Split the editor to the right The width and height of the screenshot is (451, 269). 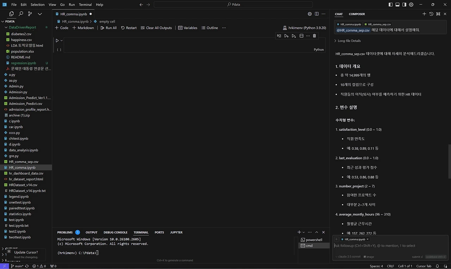pos(317,14)
